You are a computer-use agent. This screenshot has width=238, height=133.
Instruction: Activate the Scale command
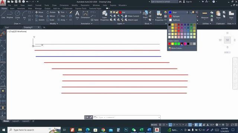[x=51, y=20]
